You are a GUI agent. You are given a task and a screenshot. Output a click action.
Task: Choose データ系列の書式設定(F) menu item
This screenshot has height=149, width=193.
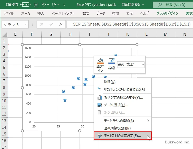(123, 136)
